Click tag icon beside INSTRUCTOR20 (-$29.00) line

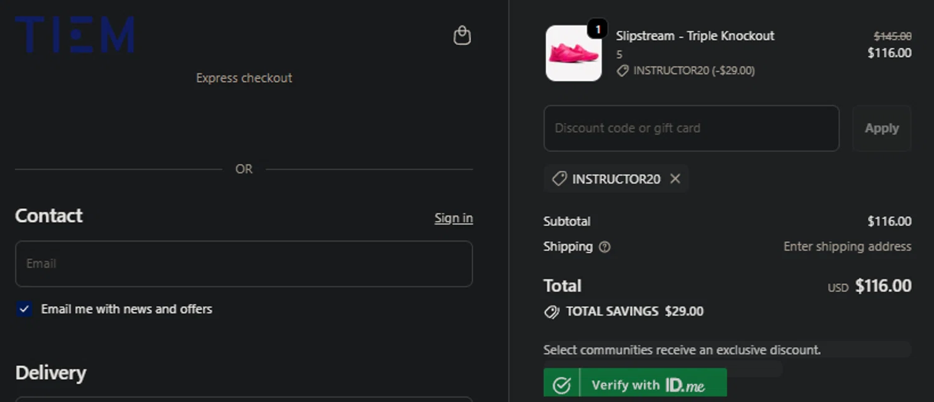click(x=622, y=71)
